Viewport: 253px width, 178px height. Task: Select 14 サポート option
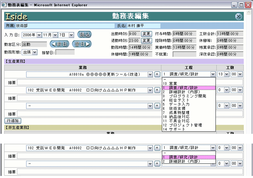(x=189, y=129)
